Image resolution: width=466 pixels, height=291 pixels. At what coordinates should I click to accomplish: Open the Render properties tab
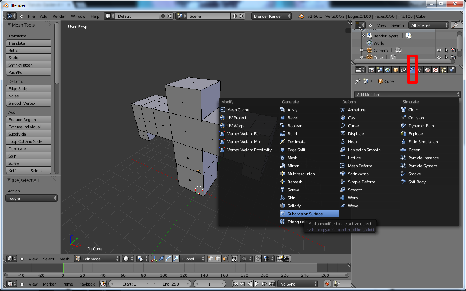point(372,70)
